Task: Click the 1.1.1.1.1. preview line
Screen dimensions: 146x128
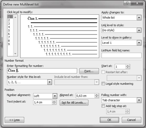Action: (x=66, y=38)
